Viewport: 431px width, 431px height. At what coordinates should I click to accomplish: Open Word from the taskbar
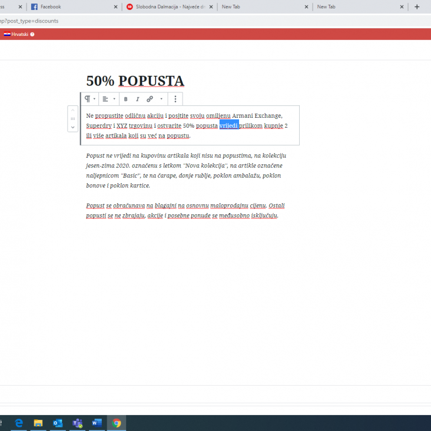point(97,423)
